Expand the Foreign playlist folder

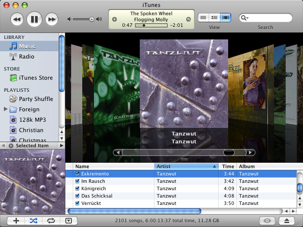6,109
